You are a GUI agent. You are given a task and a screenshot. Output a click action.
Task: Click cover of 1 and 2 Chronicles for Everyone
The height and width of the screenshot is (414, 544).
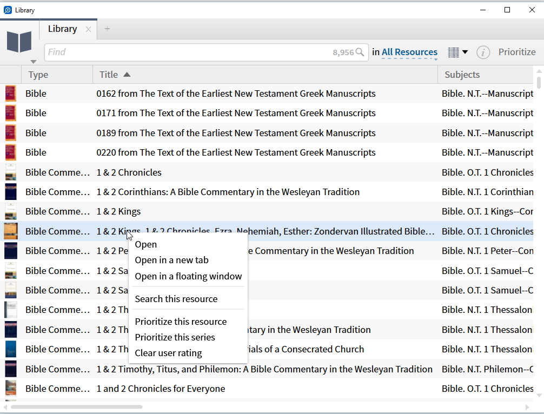[11, 389]
